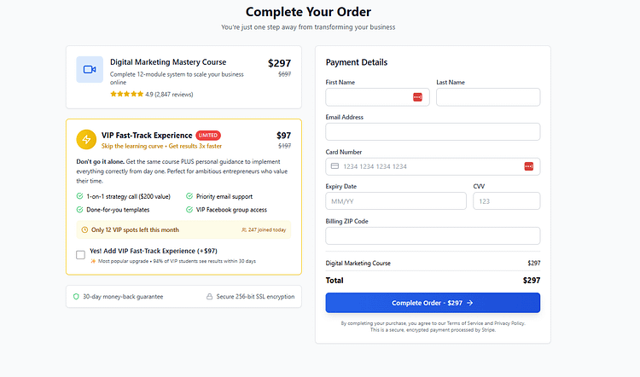Open the Privacy Policy link
The image size is (640, 377).
[x=509, y=323]
